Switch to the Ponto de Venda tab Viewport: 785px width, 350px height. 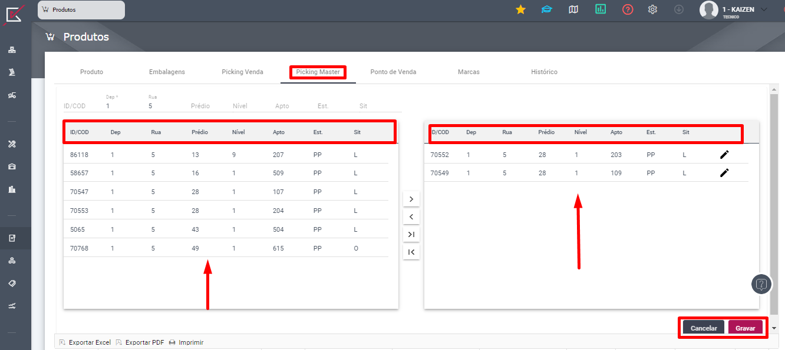tap(393, 72)
